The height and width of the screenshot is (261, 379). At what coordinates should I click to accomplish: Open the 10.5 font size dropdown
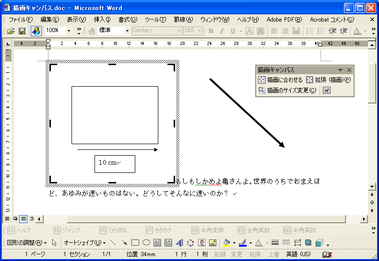(x=200, y=31)
